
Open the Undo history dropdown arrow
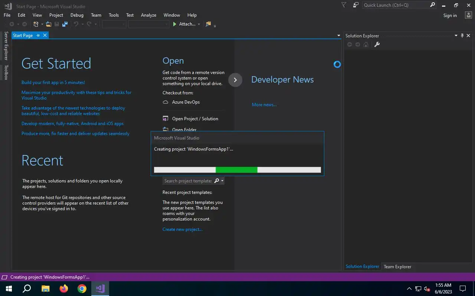(x=82, y=24)
